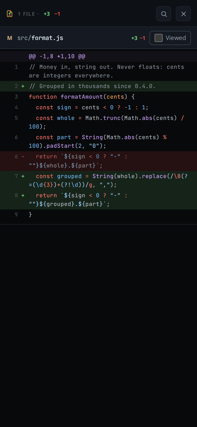Click the −1 count next to Viewed button
Viewport: 197px width, 427px height.
tap(142, 38)
